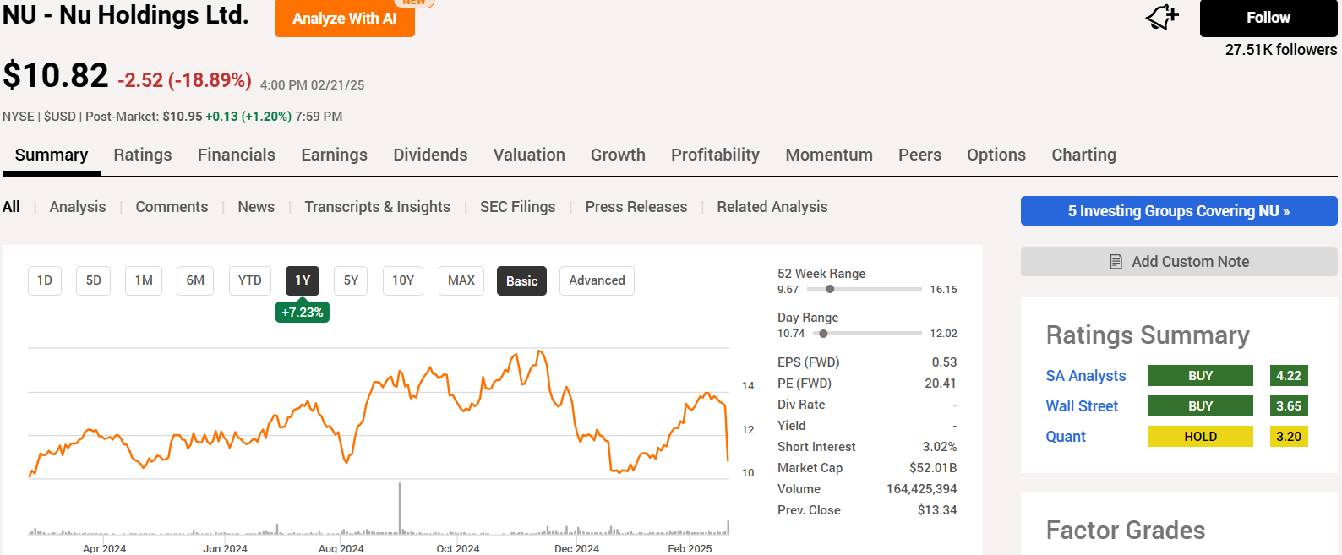This screenshot has width=1342, height=555.
Task: Show Transcripts & Insights
Action: (377, 207)
